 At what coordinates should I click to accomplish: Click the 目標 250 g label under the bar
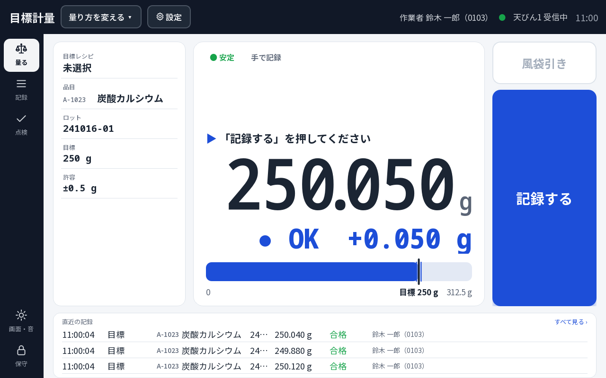[x=419, y=292]
